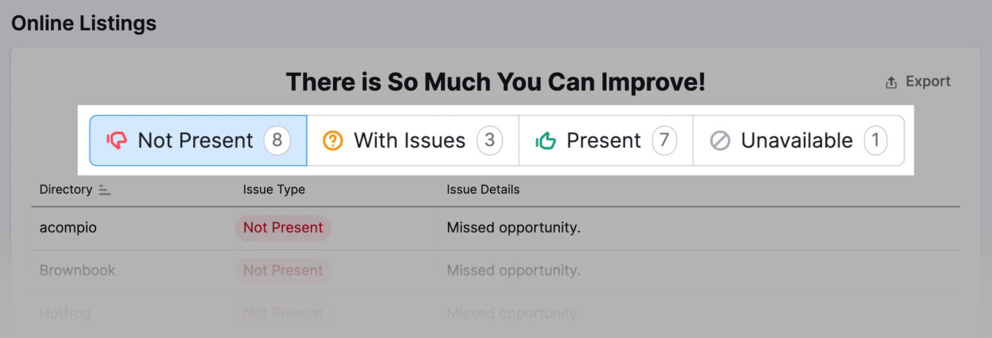Click the gray Unavailable circle-slash icon

[x=720, y=141]
